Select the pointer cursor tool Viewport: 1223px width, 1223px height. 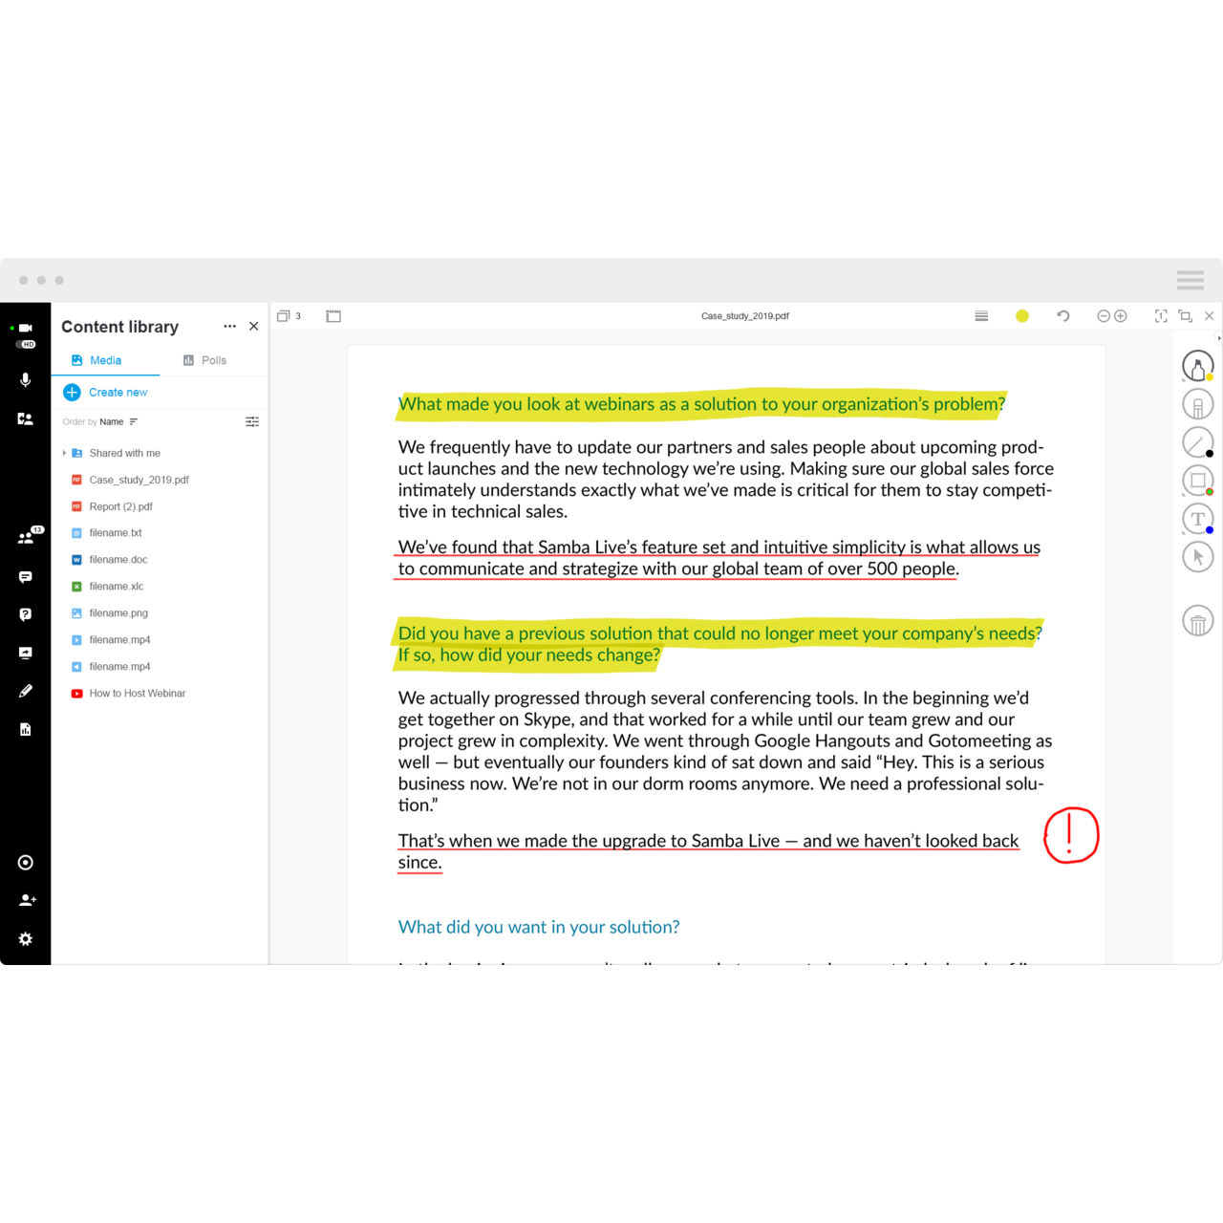pyautogui.click(x=1197, y=557)
